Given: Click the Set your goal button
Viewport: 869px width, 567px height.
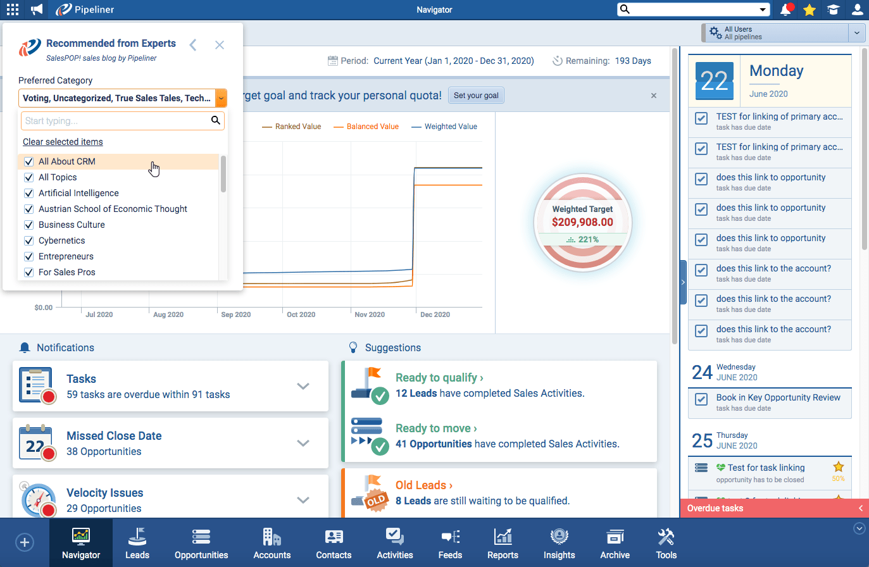Looking at the screenshot, I should (x=476, y=96).
